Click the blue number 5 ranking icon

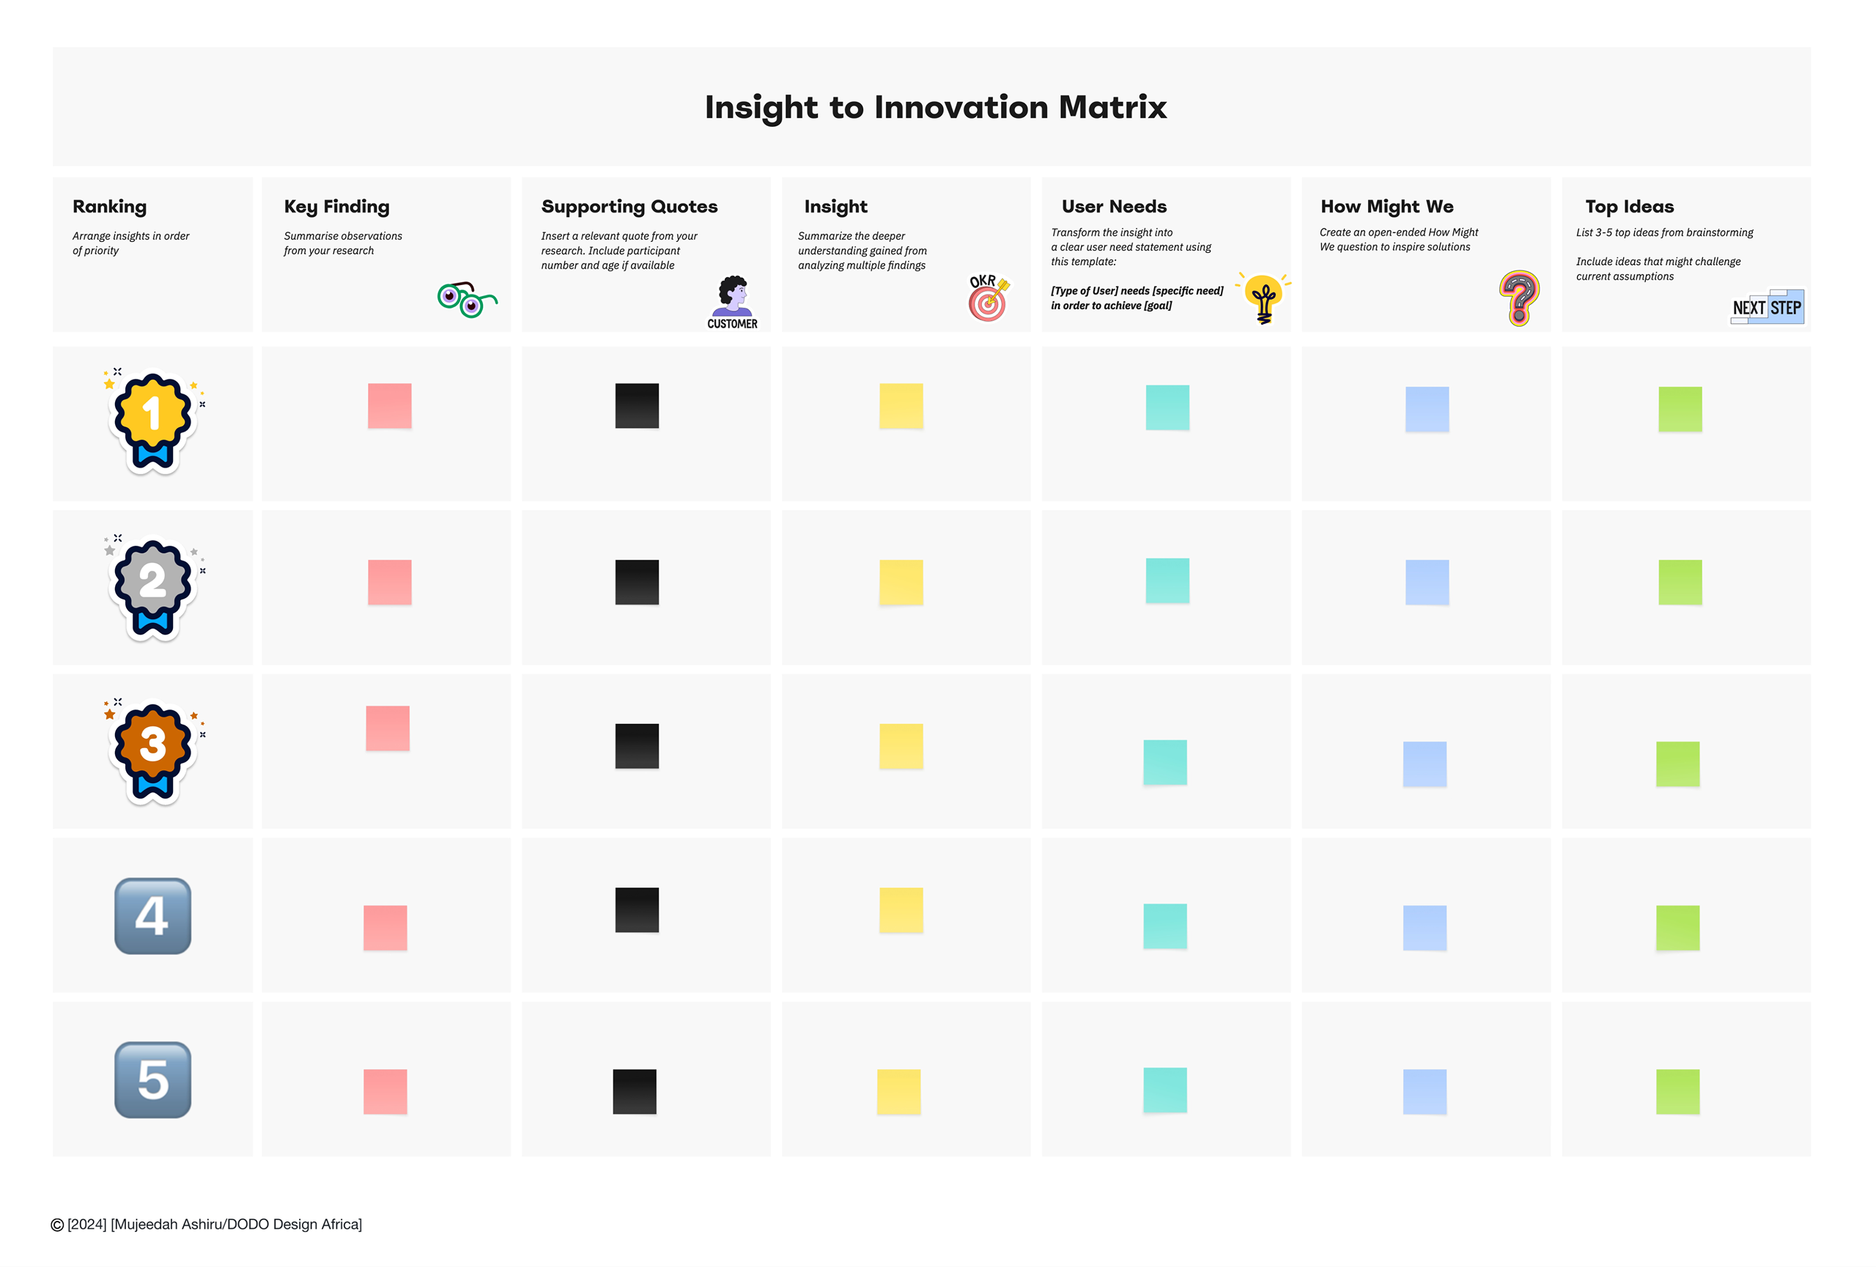tap(152, 1080)
